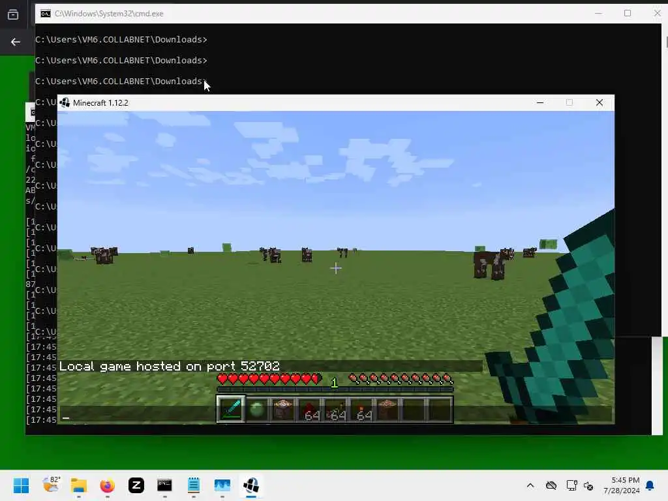Click the cmd.exe vertical scrollbar thumb
Screen dimensions: 668x501
(x=666, y=42)
